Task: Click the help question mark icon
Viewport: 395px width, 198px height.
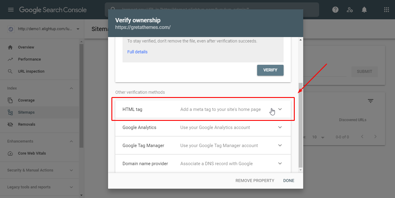Action: pyautogui.click(x=335, y=10)
